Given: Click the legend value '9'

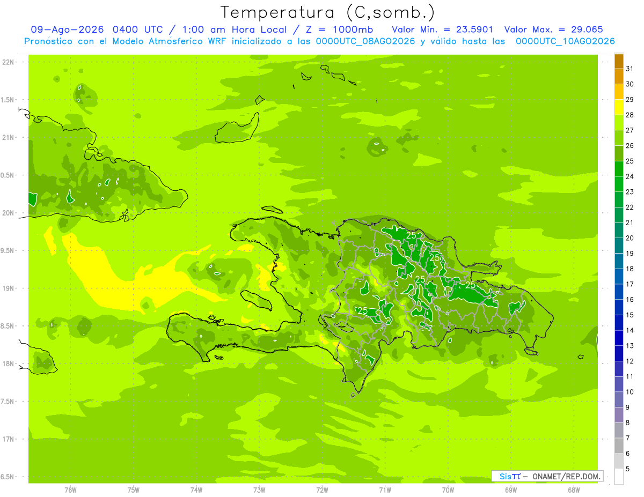Looking at the screenshot, I should coord(628,407).
